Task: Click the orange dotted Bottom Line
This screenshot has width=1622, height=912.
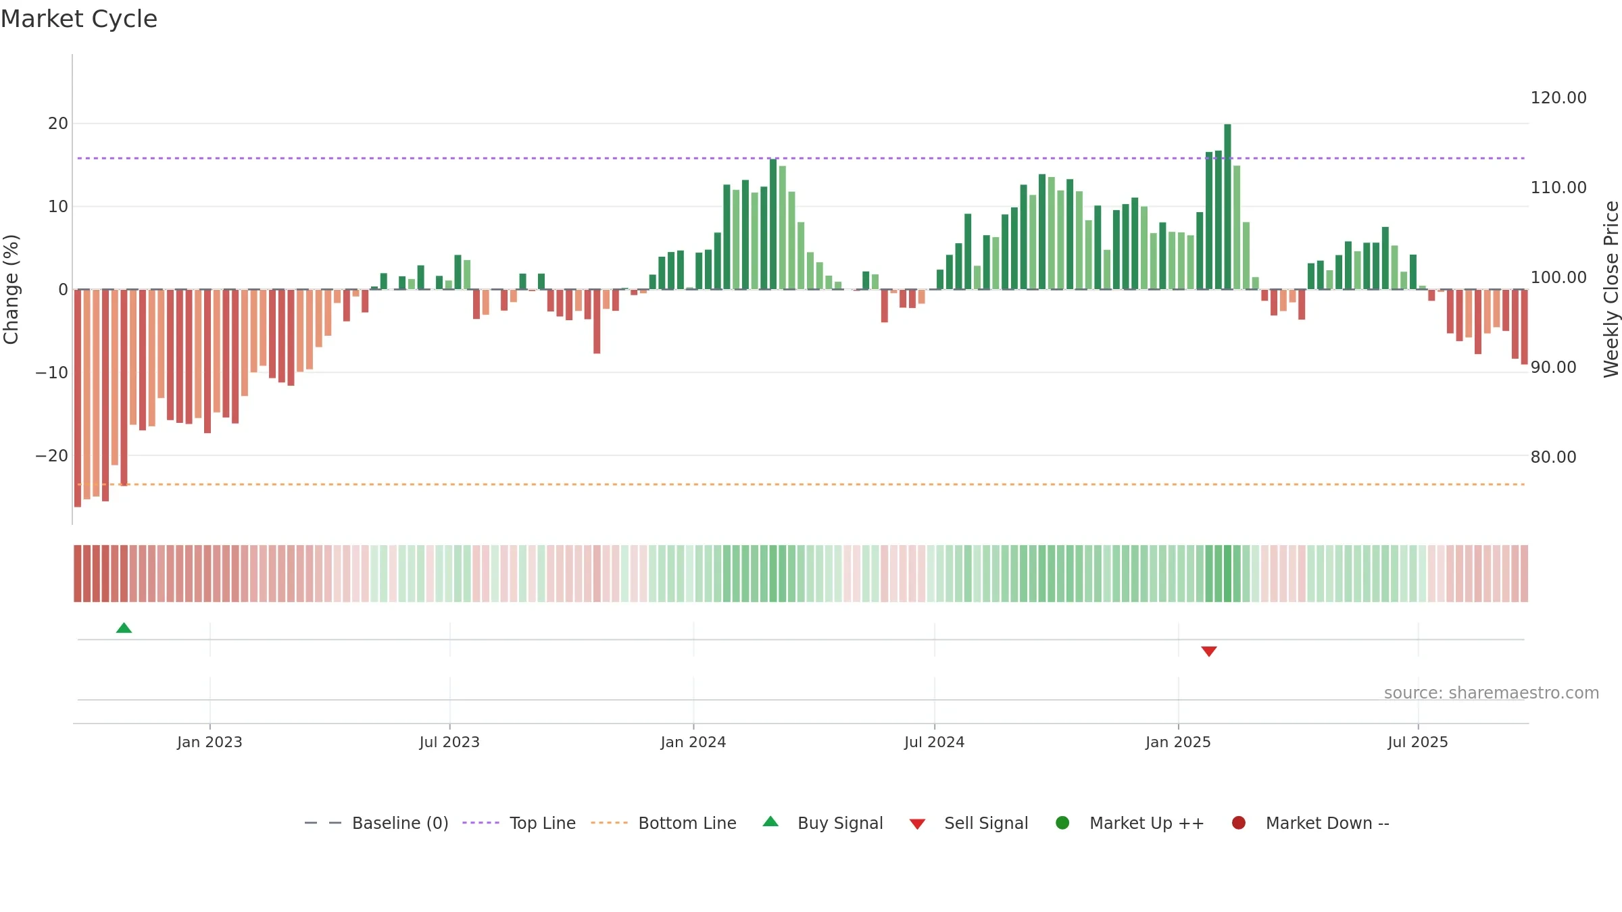Action: coord(801,484)
